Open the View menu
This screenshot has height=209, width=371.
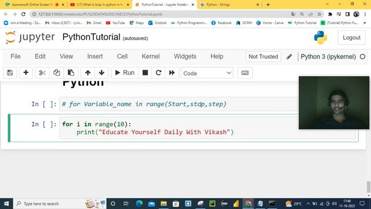66,56
